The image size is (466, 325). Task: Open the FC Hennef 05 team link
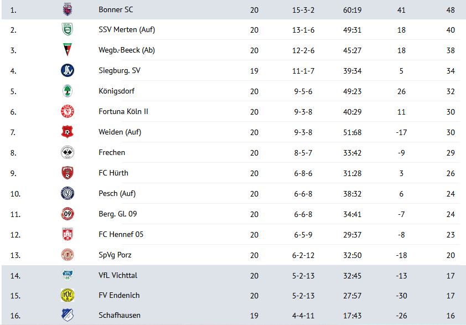(121, 234)
